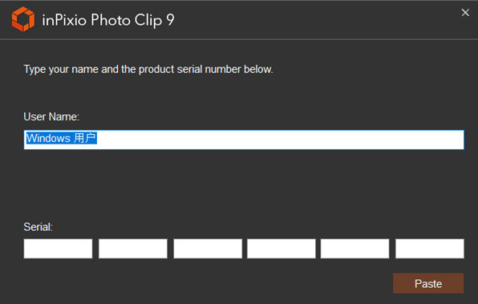
Task: Click the empty white area of User Name field
Action: 281,140
